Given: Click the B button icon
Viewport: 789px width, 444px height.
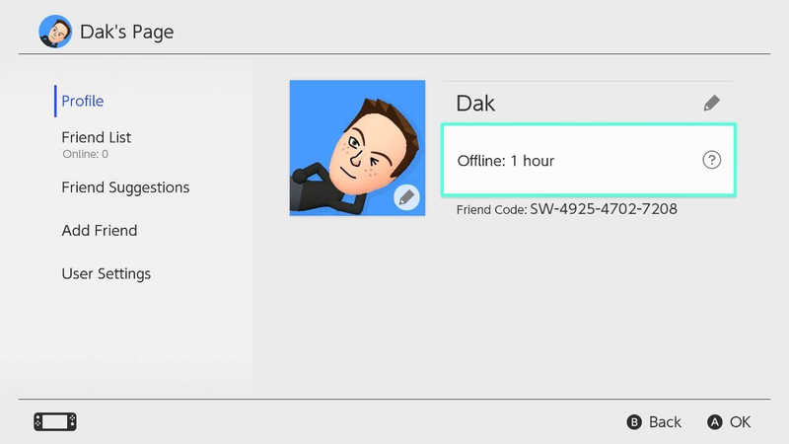Looking at the screenshot, I should 634,422.
